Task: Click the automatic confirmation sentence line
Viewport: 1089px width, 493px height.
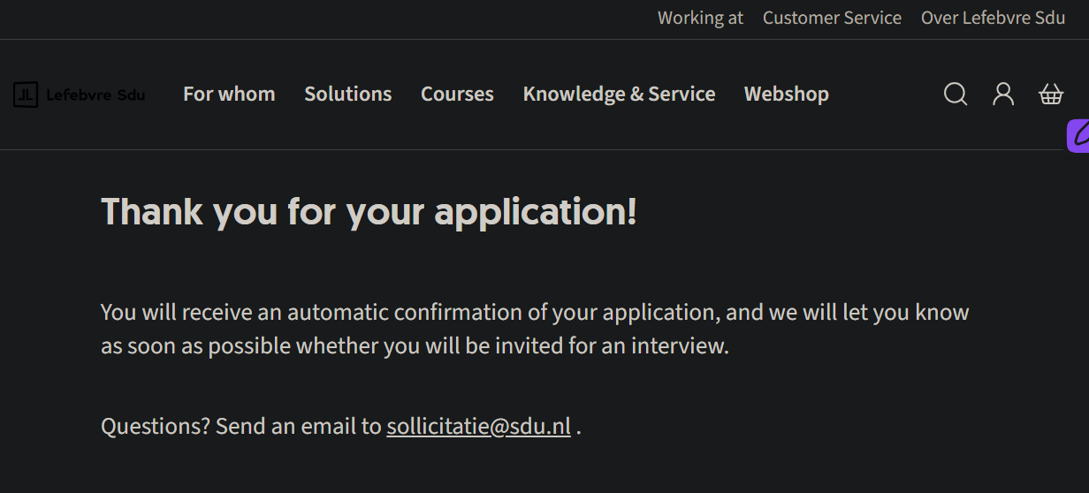Action: pos(534,313)
